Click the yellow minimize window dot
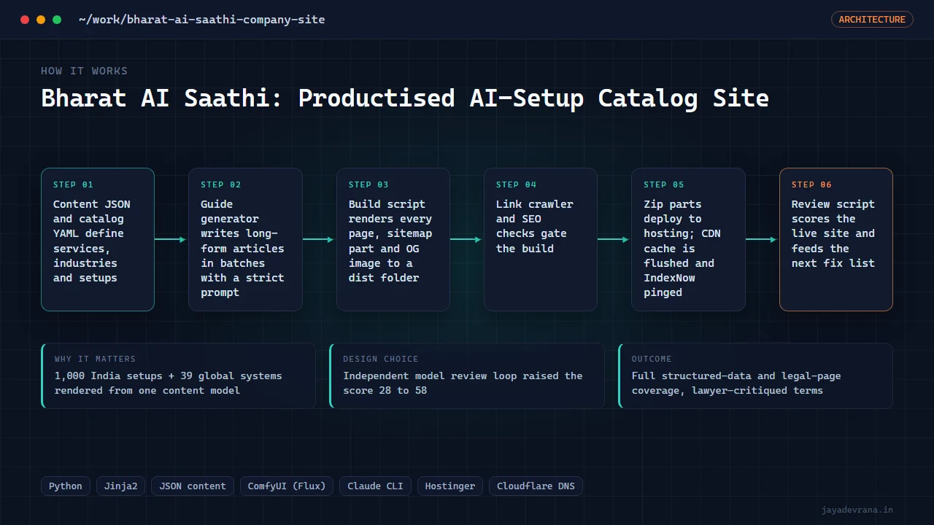The height and width of the screenshot is (525, 934). [41, 20]
